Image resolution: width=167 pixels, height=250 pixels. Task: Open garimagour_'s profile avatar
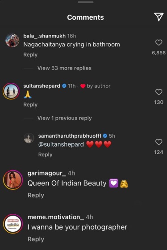[13, 180]
